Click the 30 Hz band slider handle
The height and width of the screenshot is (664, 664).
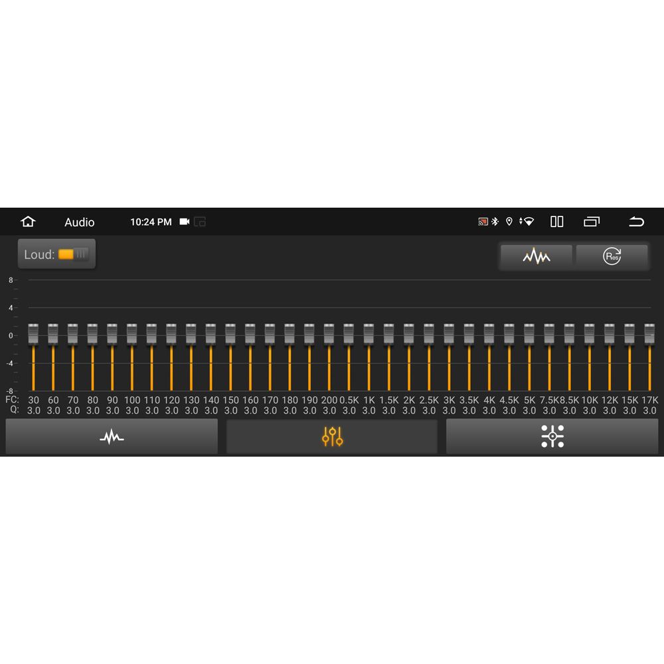pos(33,333)
